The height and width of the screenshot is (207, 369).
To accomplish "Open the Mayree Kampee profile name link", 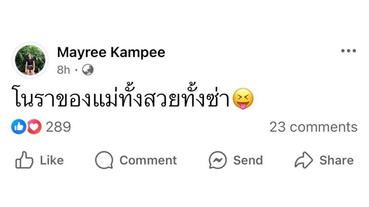I will click(x=111, y=52).
